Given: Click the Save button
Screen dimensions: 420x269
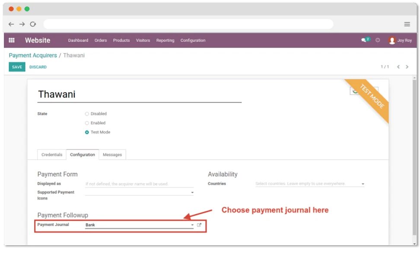Looking at the screenshot, I should [17, 67].
